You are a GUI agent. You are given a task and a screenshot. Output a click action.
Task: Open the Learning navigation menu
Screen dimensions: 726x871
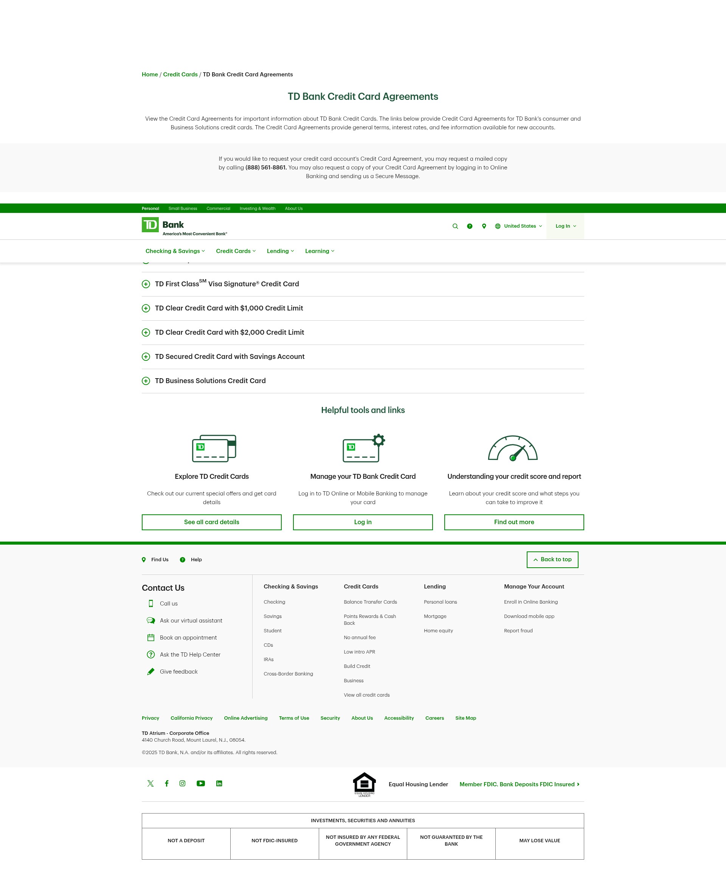click(x=320, y=251)
